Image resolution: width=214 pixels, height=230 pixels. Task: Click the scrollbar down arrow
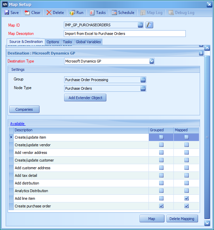(x=207, y=223)
